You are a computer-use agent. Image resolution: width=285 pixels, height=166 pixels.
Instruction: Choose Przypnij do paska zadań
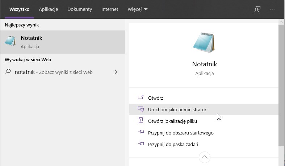[204, 144]
